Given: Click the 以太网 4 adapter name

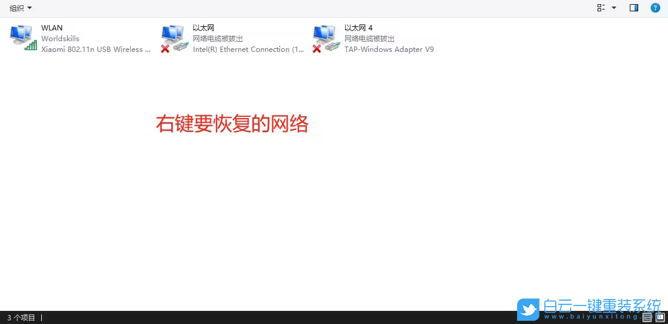Looking at the screenshot, I should tap(358, 27).
